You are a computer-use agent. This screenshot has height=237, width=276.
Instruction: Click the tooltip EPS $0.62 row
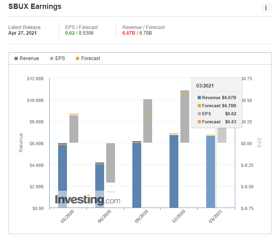217,114
